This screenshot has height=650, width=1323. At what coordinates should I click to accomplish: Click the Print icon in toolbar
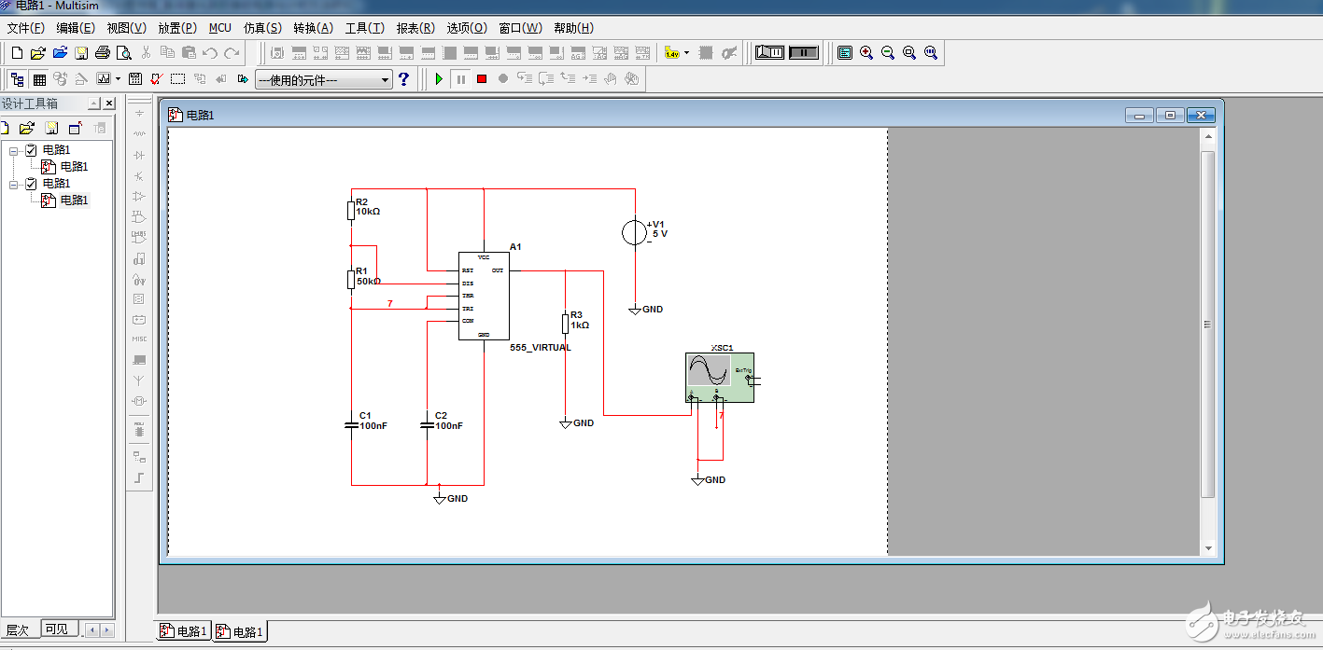103,53
